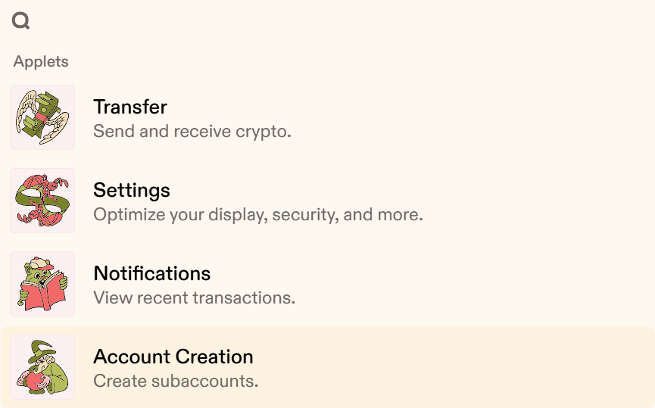Click blank space in the Notifications row

(x=460, y=284)
